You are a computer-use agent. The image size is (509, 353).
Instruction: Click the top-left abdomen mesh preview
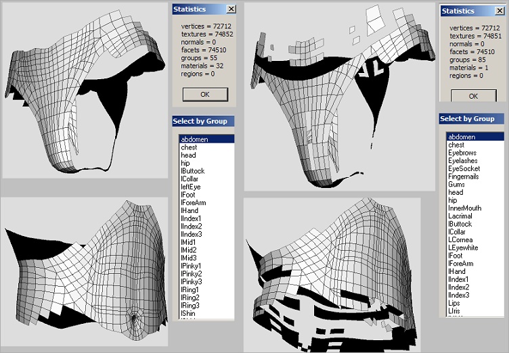[85, 90]
